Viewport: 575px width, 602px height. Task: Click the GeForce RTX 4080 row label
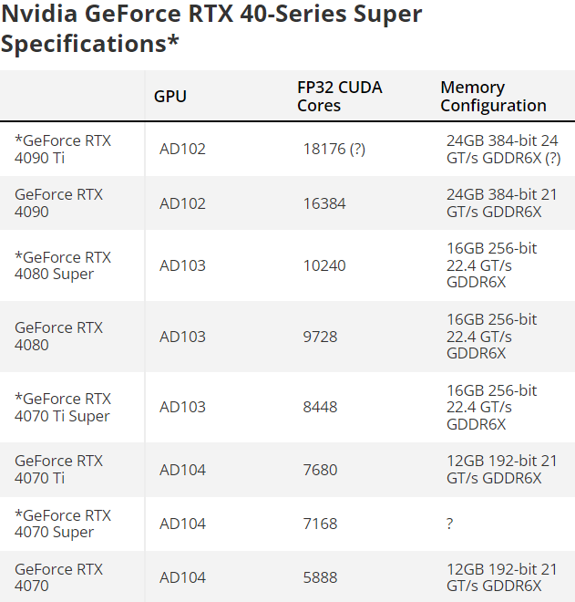[58, 337]
